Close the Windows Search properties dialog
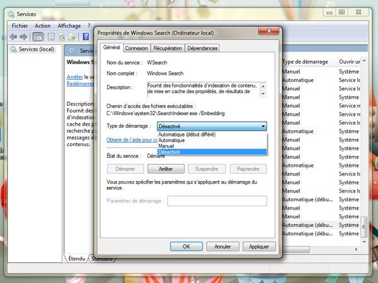The width and height of the screenshot is (378, 283). pos(269,31)
